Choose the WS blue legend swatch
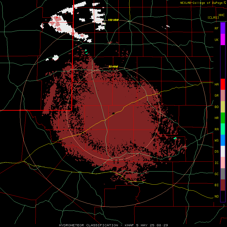Screen dimensions: 227x227 [223, 140]
